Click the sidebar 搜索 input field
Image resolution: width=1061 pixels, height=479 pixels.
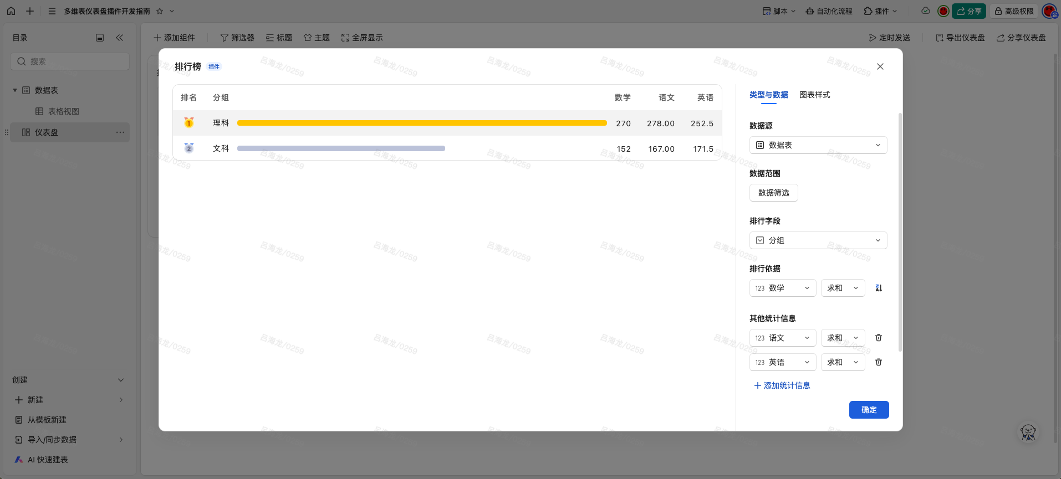(x=70, y=61)
